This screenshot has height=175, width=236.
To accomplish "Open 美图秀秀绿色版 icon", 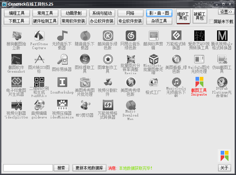I will pyautogui.click(x=131, y=82).
